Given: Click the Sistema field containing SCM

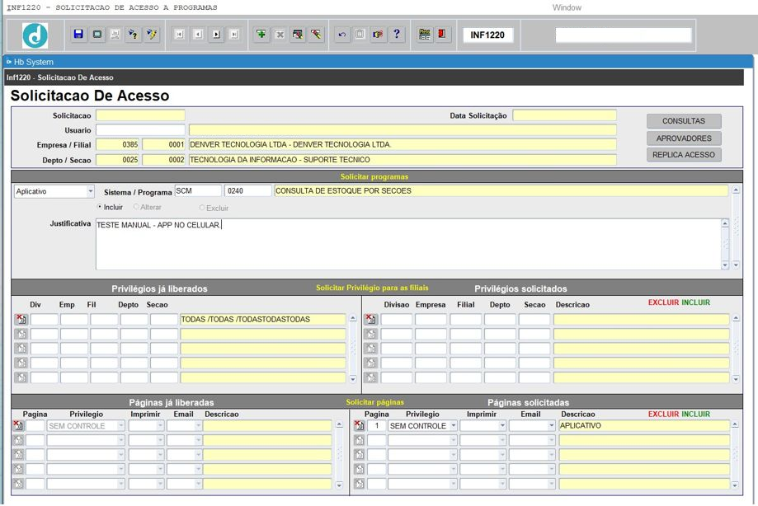Looking at the screenshot, I should [x=198, y=190].
